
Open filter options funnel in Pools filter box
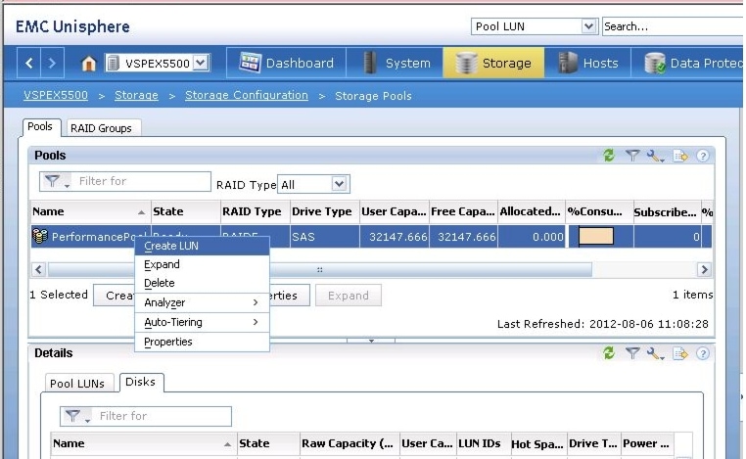tap(56, 181)
